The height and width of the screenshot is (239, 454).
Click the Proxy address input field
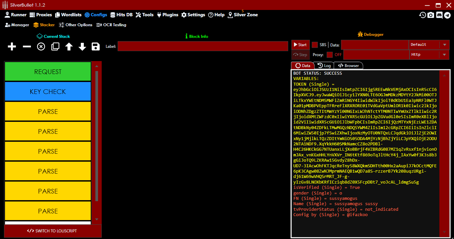click(x=376, y=55)
